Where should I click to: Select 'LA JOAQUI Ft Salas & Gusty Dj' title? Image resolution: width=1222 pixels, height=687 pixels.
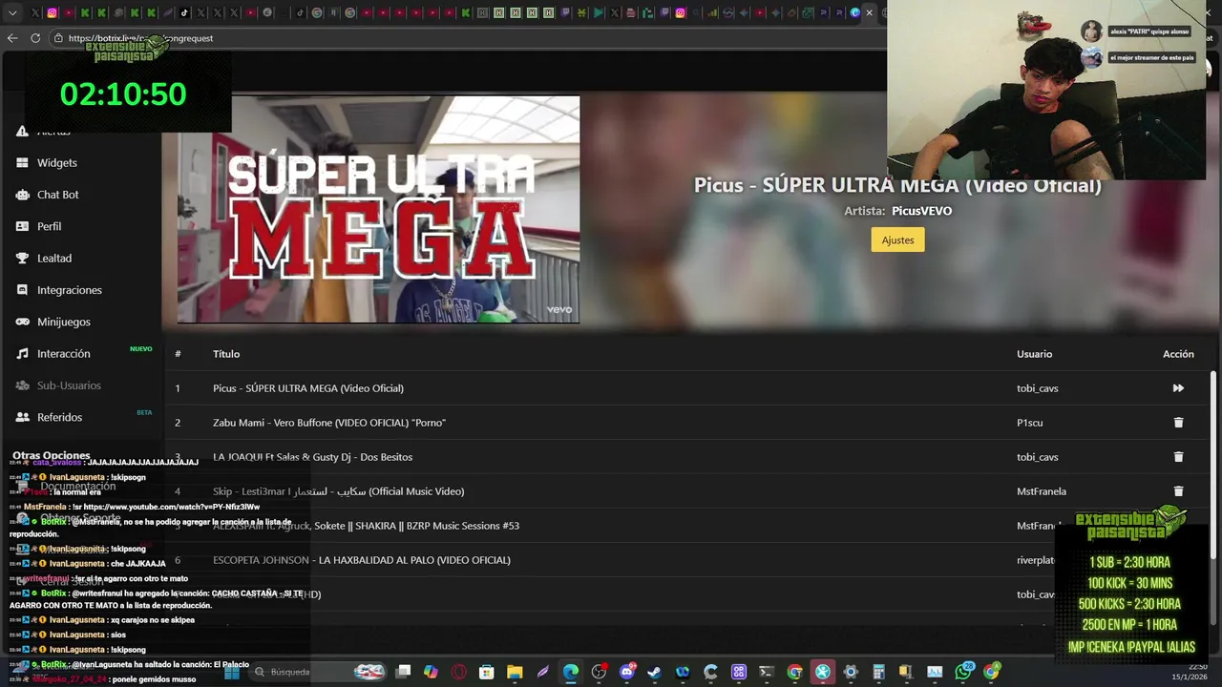coord(312,457)
